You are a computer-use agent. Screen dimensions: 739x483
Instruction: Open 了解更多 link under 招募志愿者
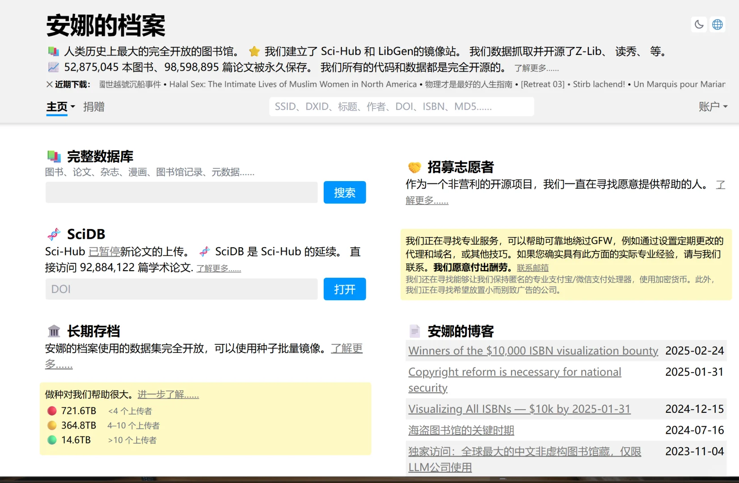[x=427, y=200]
